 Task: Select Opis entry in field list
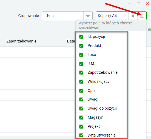click(92, 90)
